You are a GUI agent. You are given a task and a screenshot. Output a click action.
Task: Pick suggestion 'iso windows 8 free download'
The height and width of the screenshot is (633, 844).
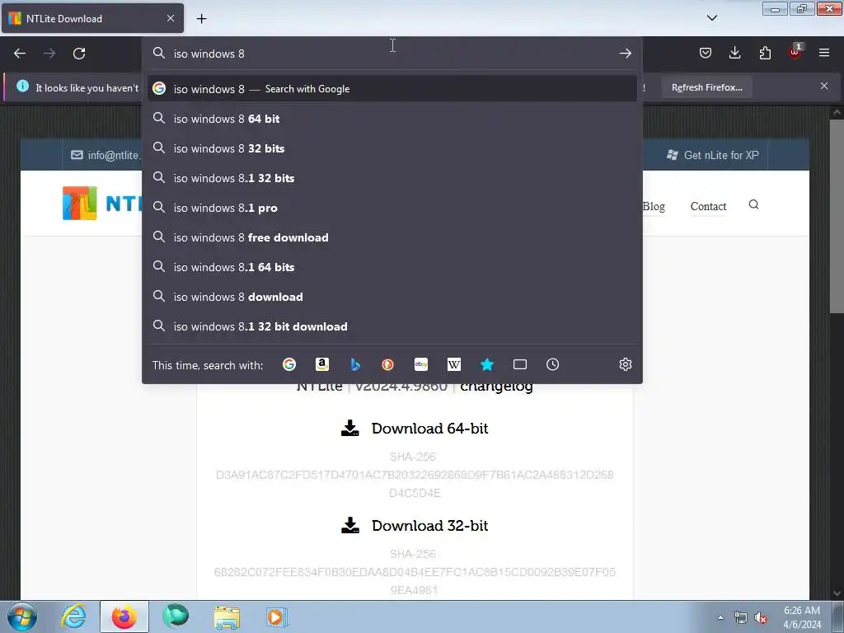click(392, 237)
